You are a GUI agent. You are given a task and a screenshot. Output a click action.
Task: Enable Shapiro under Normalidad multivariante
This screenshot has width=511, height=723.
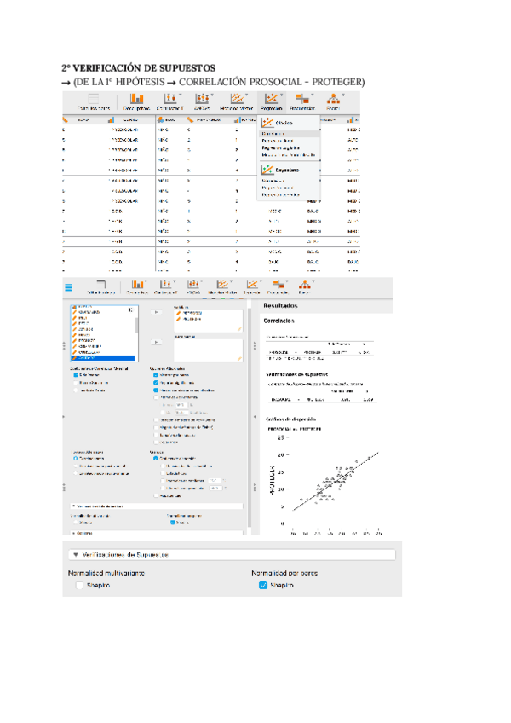coord(81,586)
